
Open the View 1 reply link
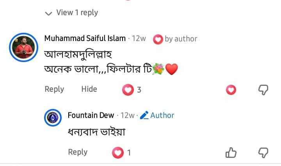[77, 12]
